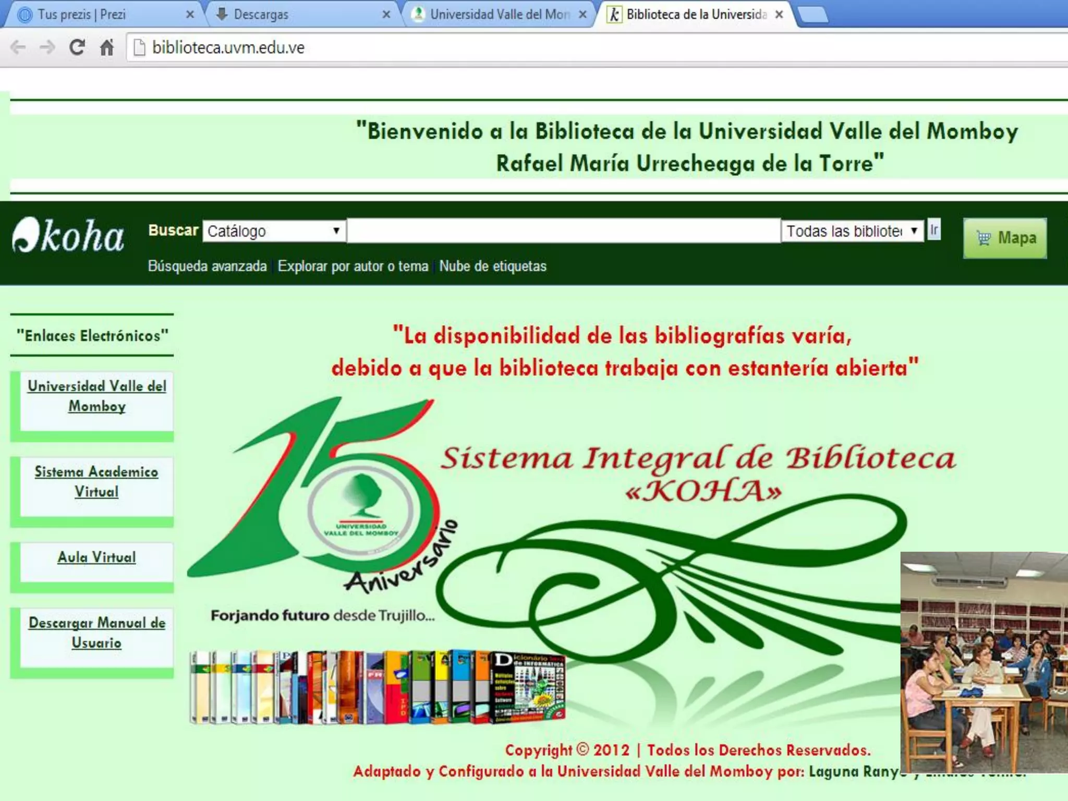Expand the Catálogo search dropdown
The image size is (1068, 801).
[x=274, y=231]
